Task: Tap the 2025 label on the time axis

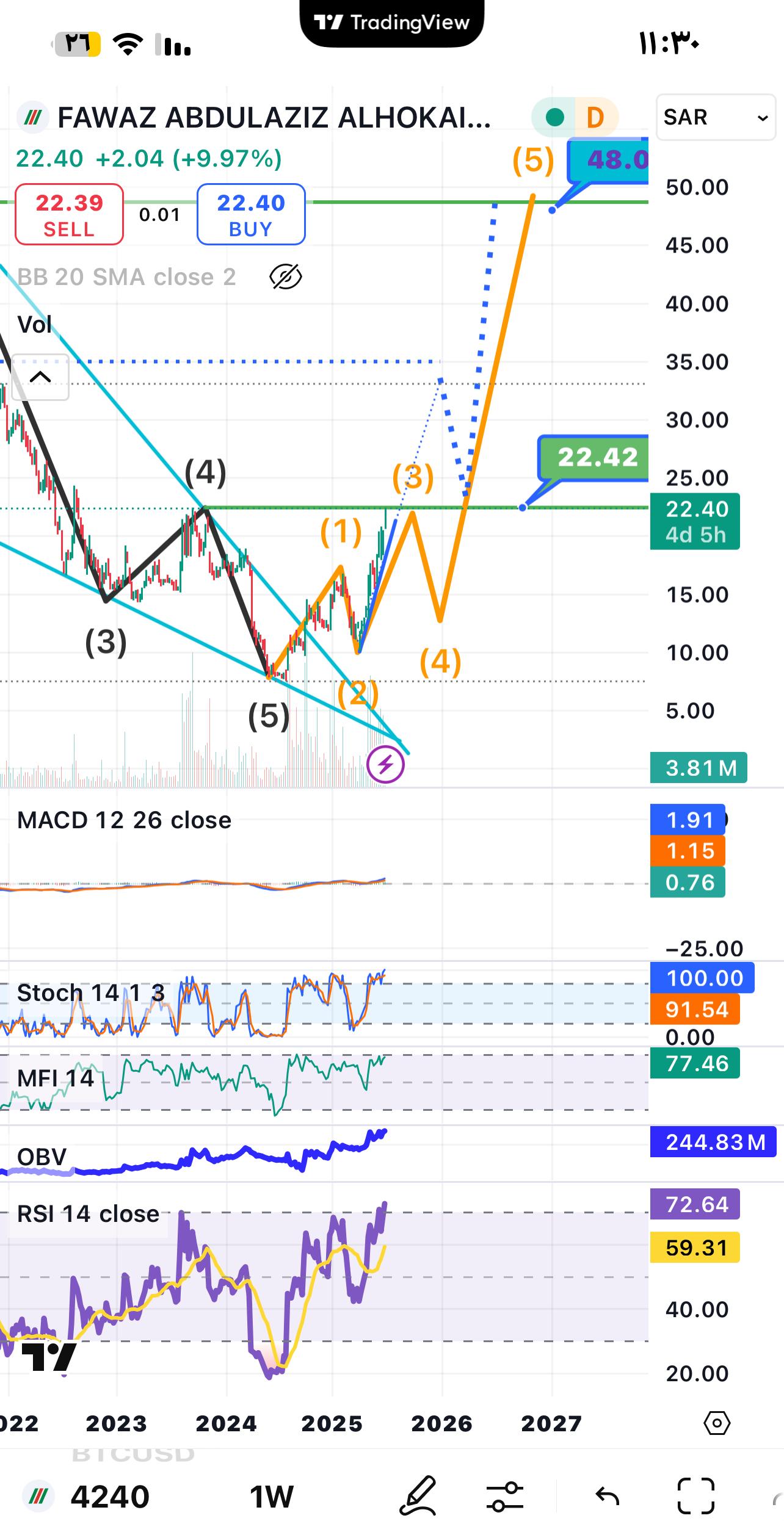Action: click(x=332, y=1423)
